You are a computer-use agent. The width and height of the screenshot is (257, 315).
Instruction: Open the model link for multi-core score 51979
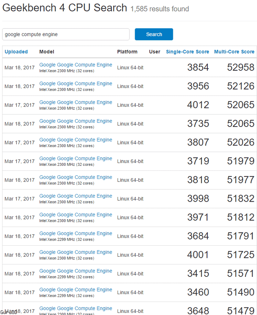(76, 158)
